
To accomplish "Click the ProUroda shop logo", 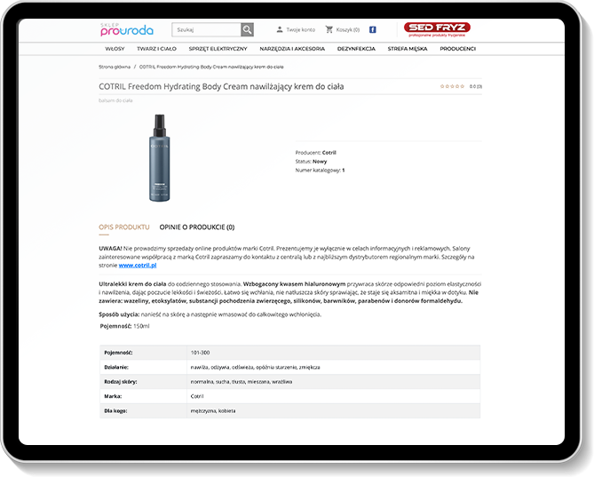I will click(x=126, y=29).
